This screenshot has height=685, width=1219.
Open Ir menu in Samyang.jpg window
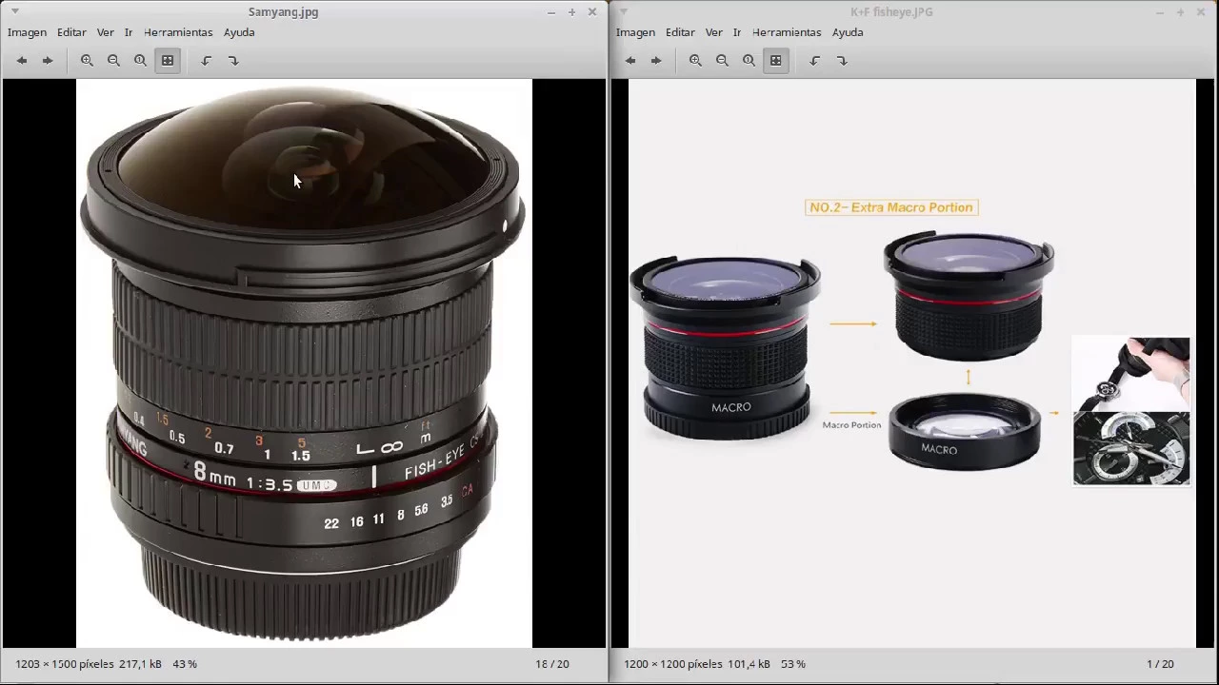coord(129,32)
